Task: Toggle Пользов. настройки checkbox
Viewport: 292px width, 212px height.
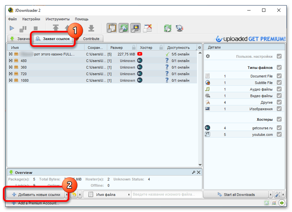Action: pyautogui.click(x=279, y=56)
